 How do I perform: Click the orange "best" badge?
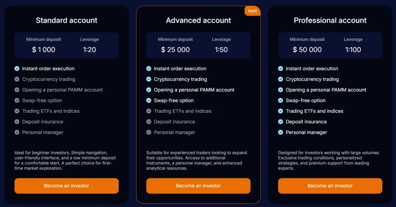point(253,11)
